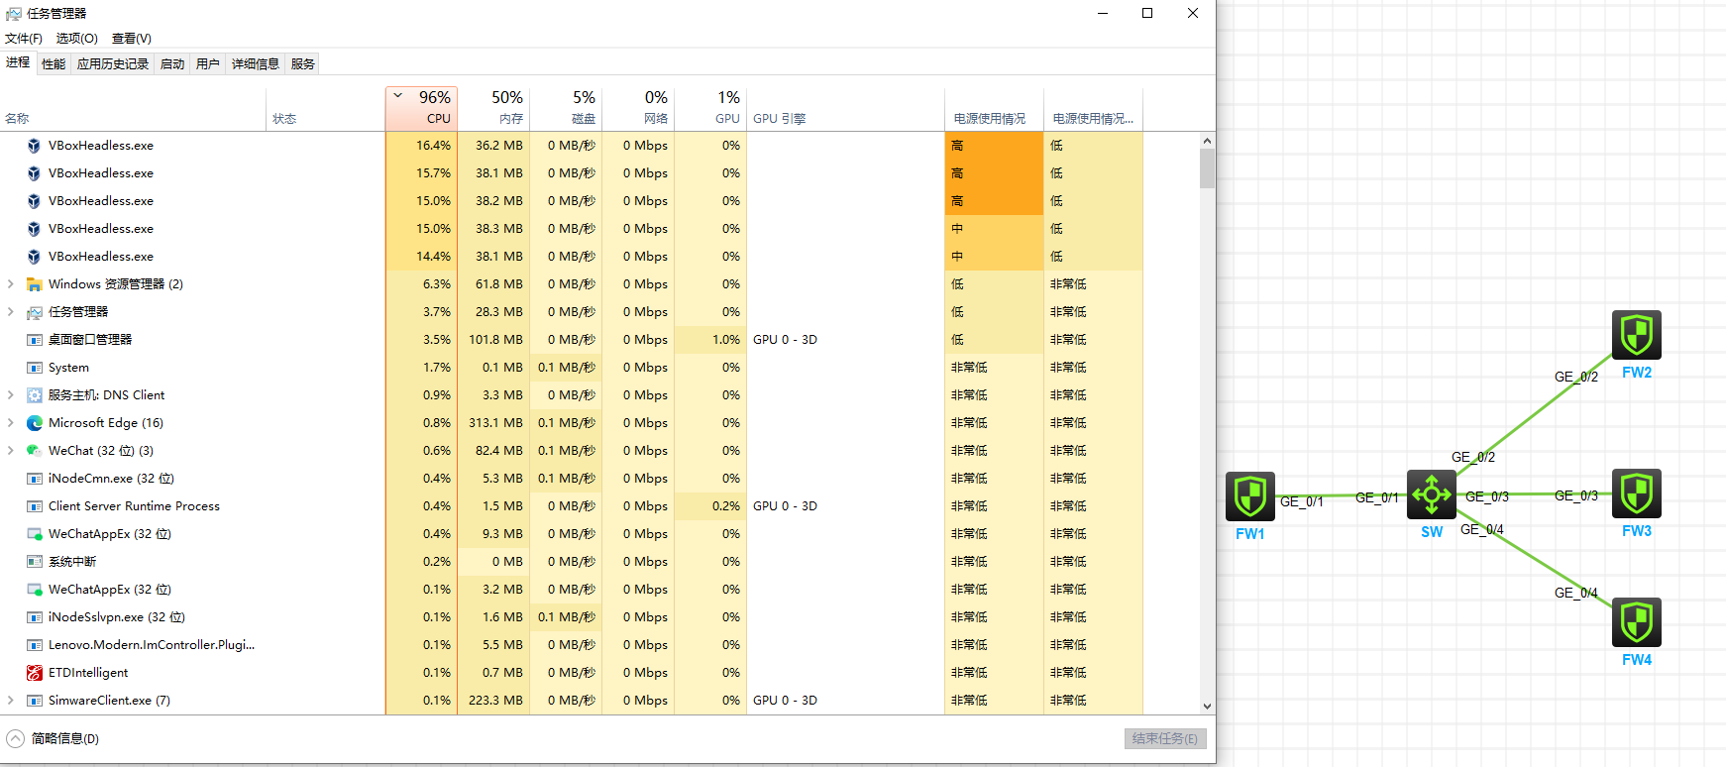1726x767 pixels.
Task: Click the 桌面窗口管理器 process icon
Action: click(x=35, y=340)
